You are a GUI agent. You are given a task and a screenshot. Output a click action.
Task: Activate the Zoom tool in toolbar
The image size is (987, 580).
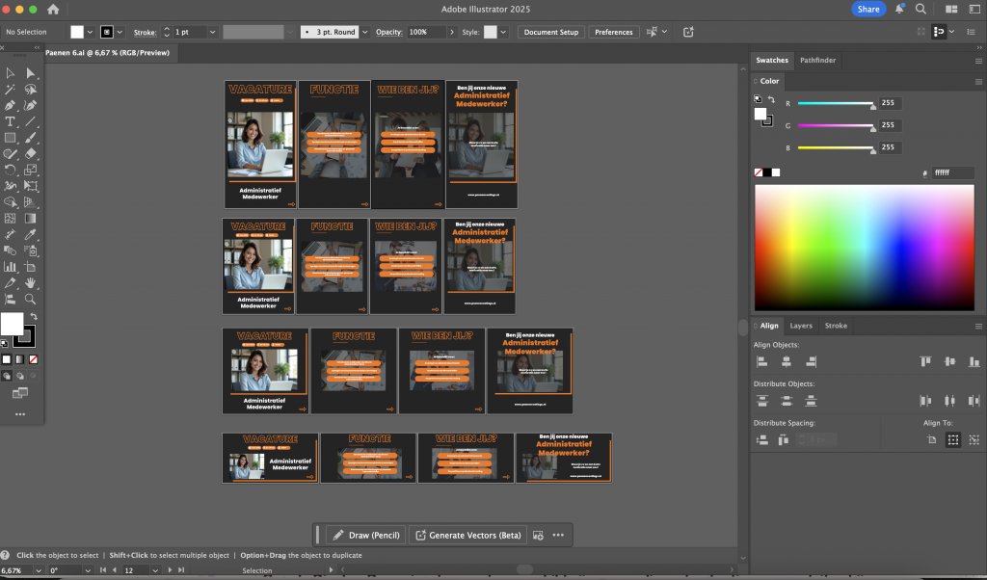[31, 299]
